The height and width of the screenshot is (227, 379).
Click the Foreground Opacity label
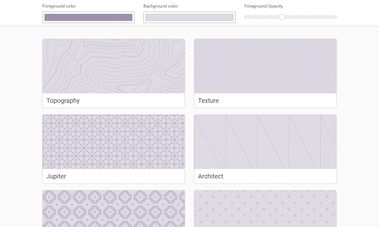click(264, 6)
